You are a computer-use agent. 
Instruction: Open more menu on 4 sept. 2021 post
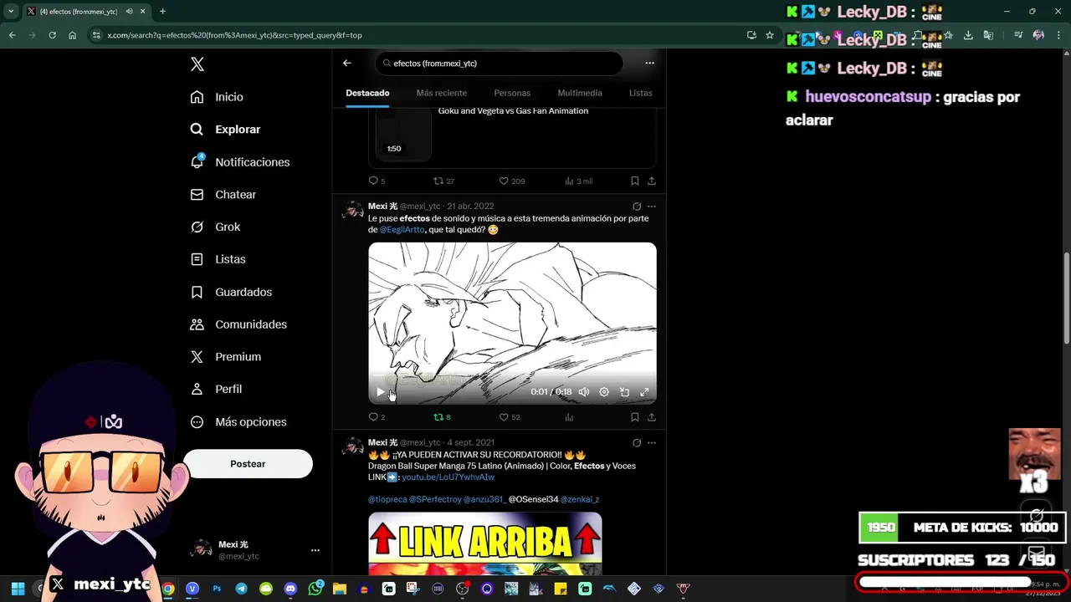click(651, 443)
